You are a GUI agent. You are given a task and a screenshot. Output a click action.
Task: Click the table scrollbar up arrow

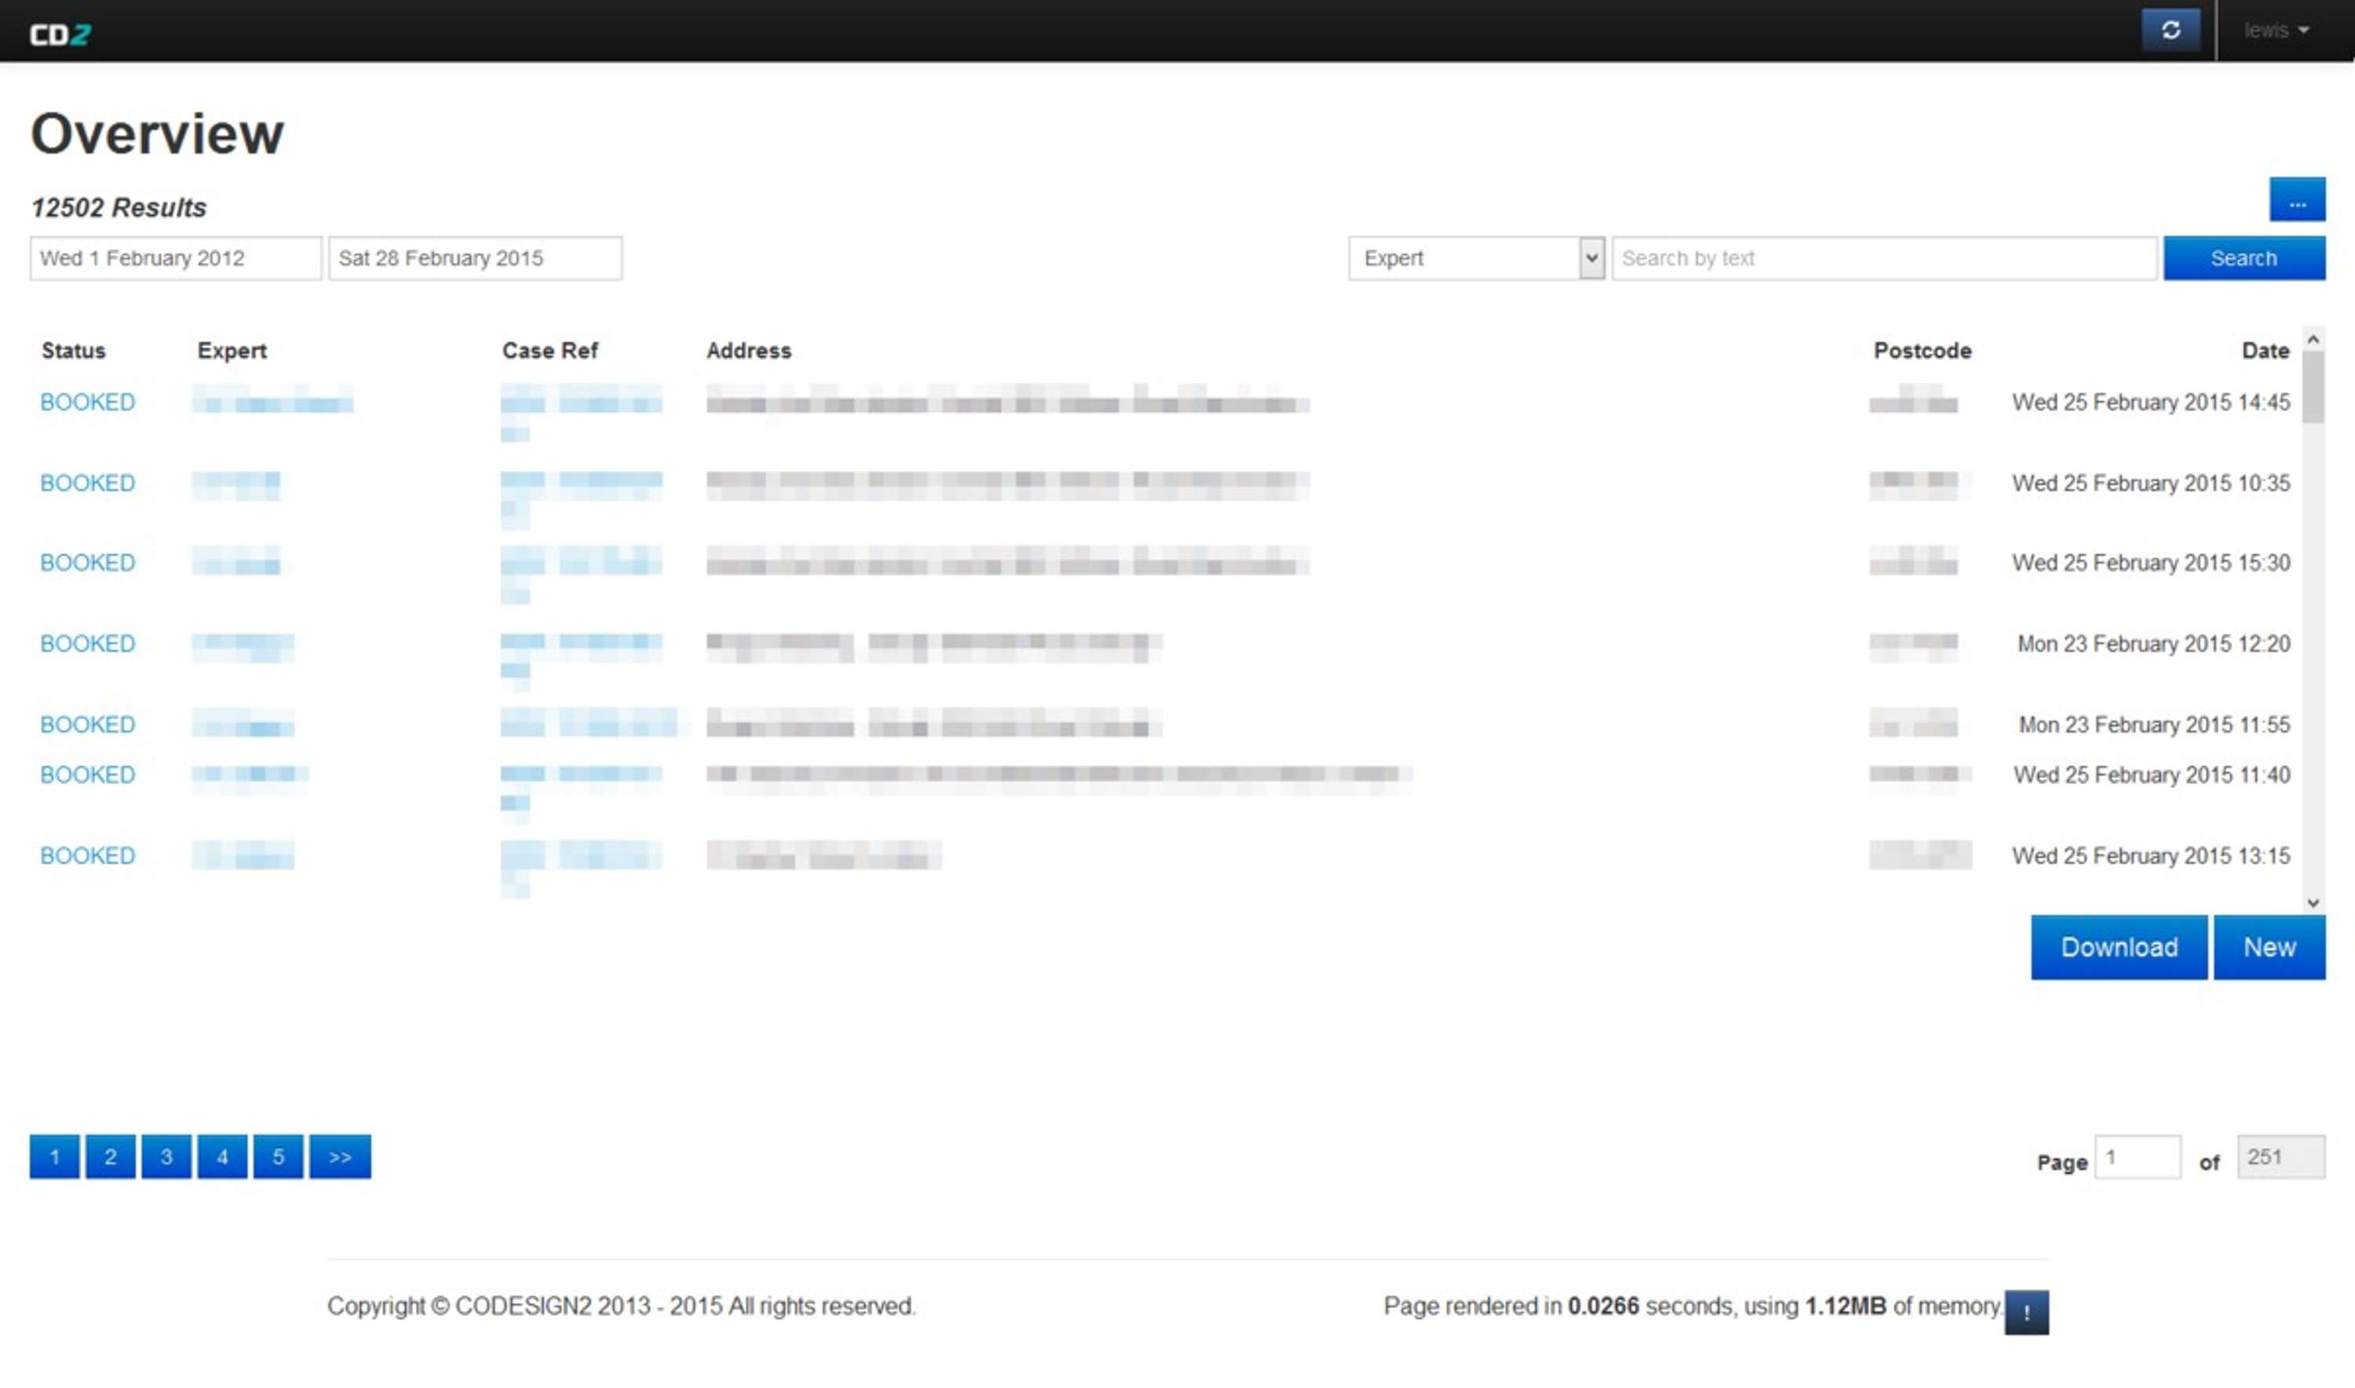(x=2313, y=339)
